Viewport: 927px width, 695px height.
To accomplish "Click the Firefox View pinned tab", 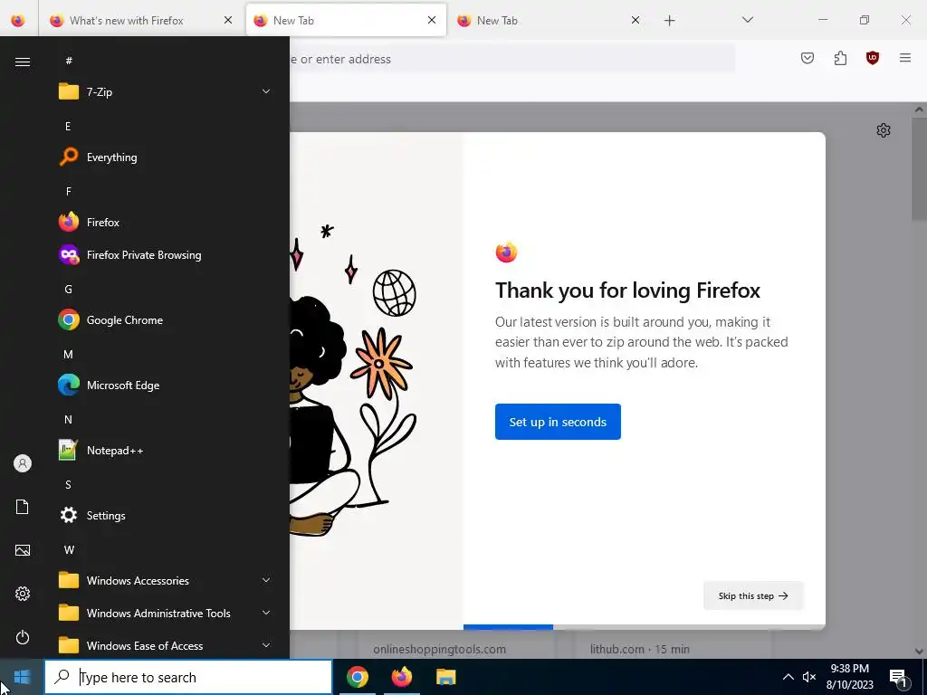I will click(x=18, y=21).
